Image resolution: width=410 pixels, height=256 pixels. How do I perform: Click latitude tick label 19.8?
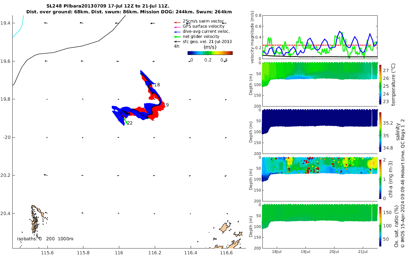6,99
